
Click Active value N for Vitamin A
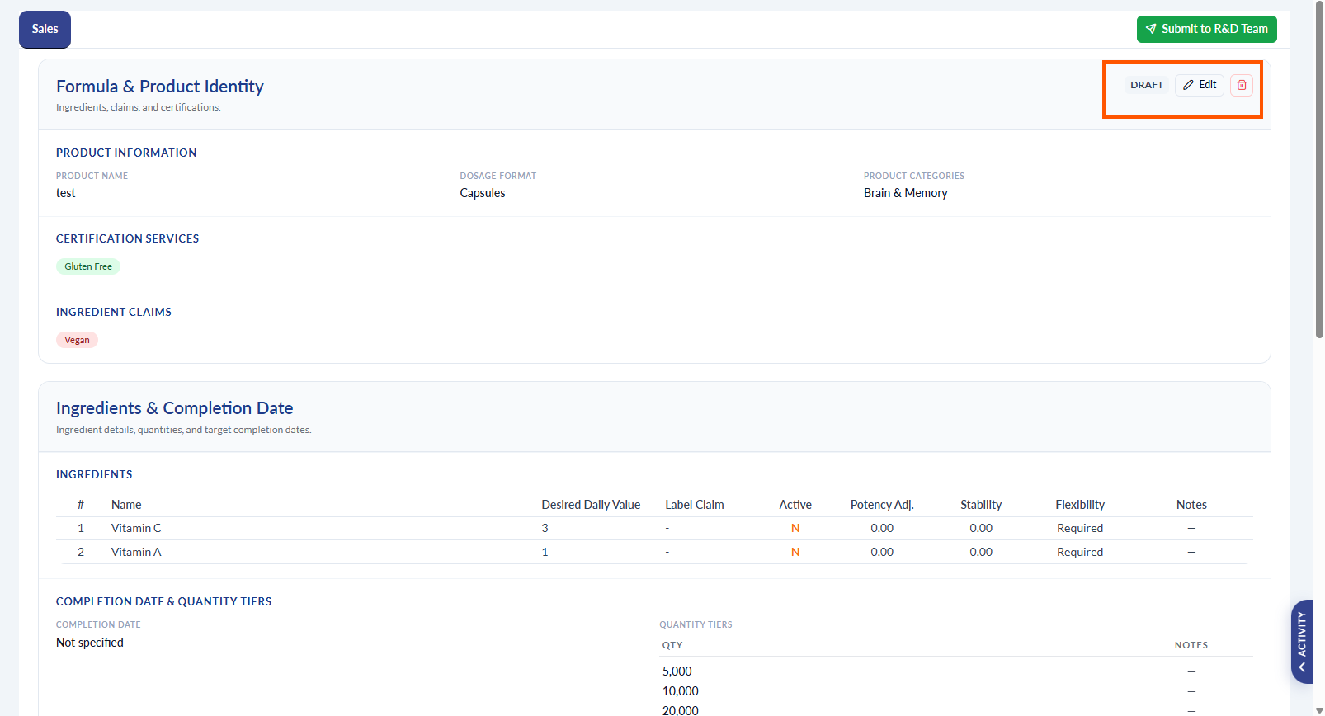[x=795, y=552]
